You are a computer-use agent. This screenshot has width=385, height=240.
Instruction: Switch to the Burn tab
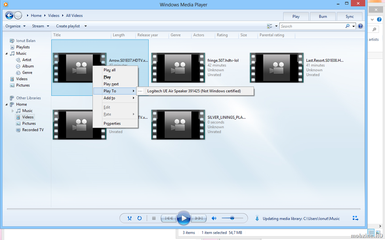click(x=323, y=16)
